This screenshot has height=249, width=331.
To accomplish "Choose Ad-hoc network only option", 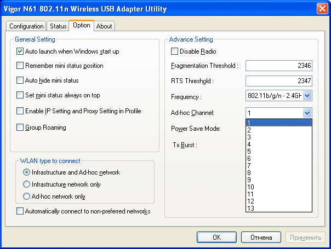I will coord(26,196).
